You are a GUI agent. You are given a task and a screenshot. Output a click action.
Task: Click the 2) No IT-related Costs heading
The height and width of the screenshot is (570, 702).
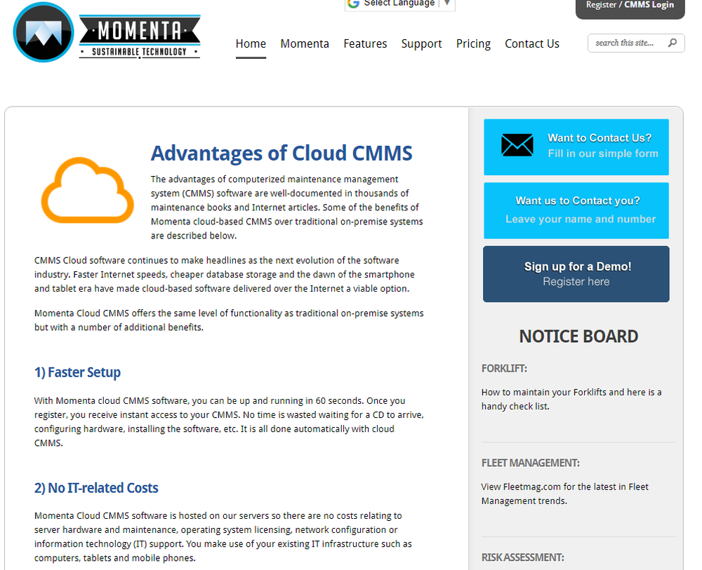pos(96,488)
